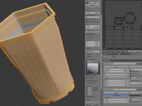Click the Subsurf modifier type icon
The width and height of the screenshot is (142, 106).
(108, 90)
